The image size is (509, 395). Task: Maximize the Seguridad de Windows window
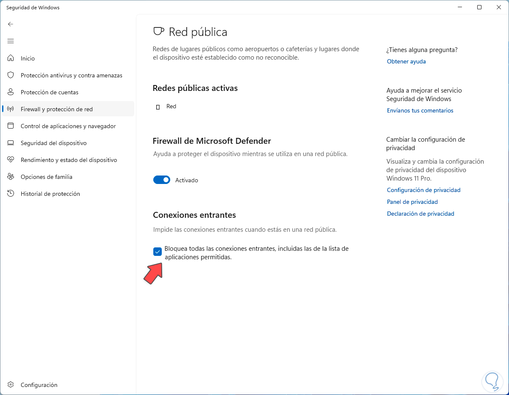[x=479, y=7]
